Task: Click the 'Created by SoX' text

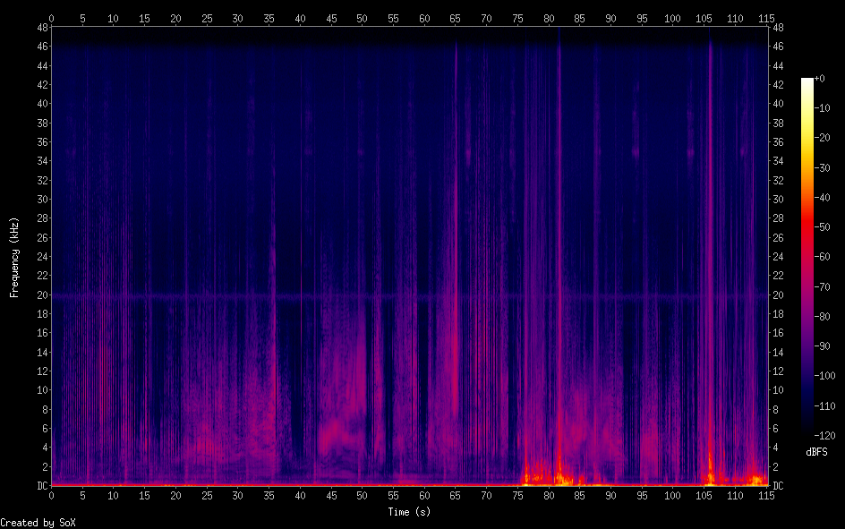Action: (x=38, y=523)
